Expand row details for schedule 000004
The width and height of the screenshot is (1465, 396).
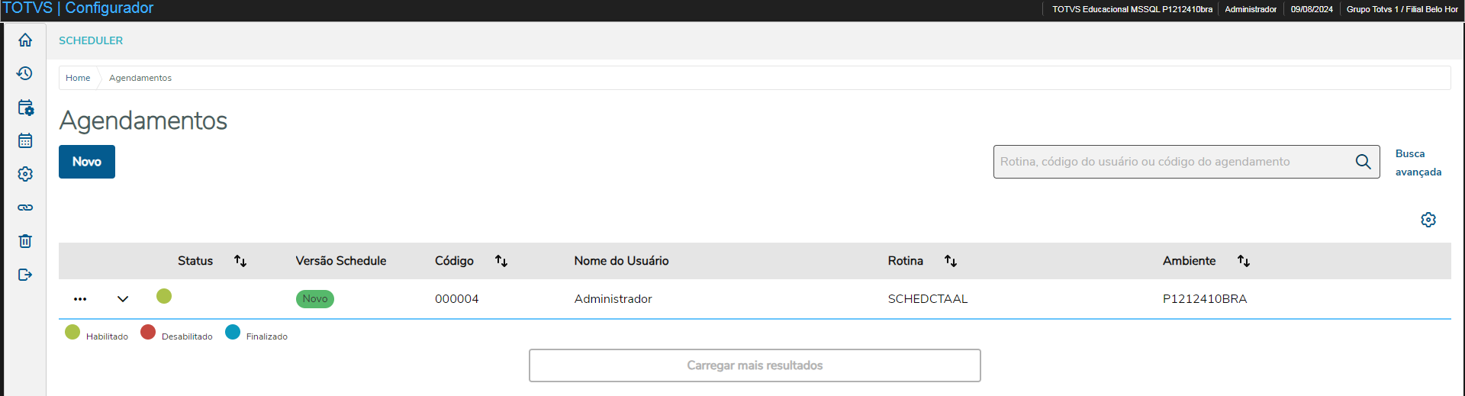[x=123, y=299]
